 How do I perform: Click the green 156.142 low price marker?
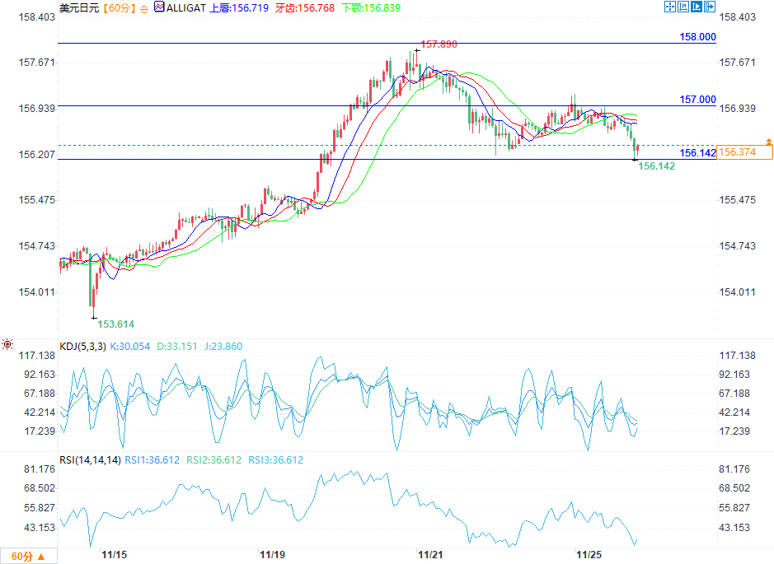click(x=656, y=166)
